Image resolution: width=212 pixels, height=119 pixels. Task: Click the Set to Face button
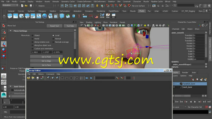[46, 65]
